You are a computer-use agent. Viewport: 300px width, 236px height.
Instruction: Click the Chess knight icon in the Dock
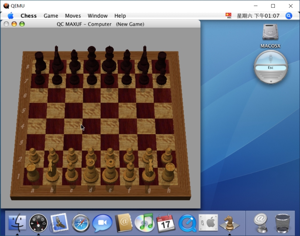click(x=228, y=222)
